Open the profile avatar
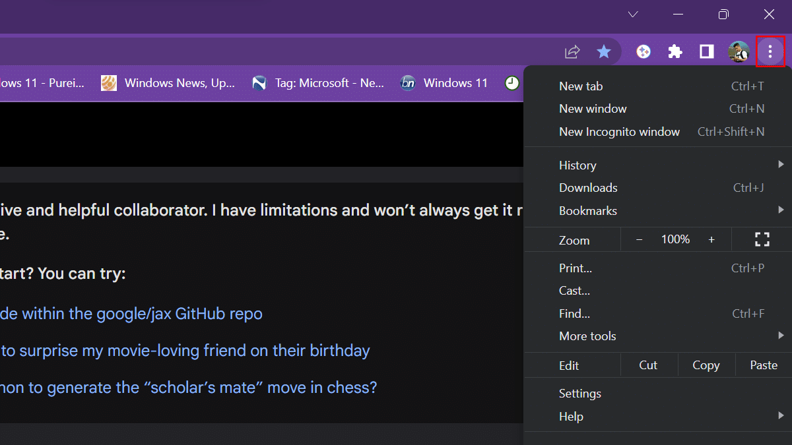 [739, 51]
